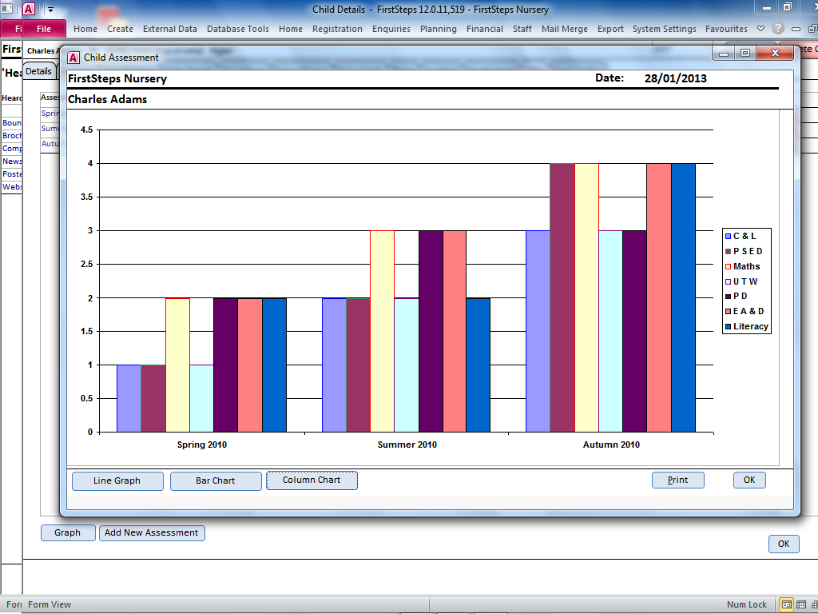818x614 pixels.
Task: Switch the chart to Line Graph
Action: (x=117, y=480)
